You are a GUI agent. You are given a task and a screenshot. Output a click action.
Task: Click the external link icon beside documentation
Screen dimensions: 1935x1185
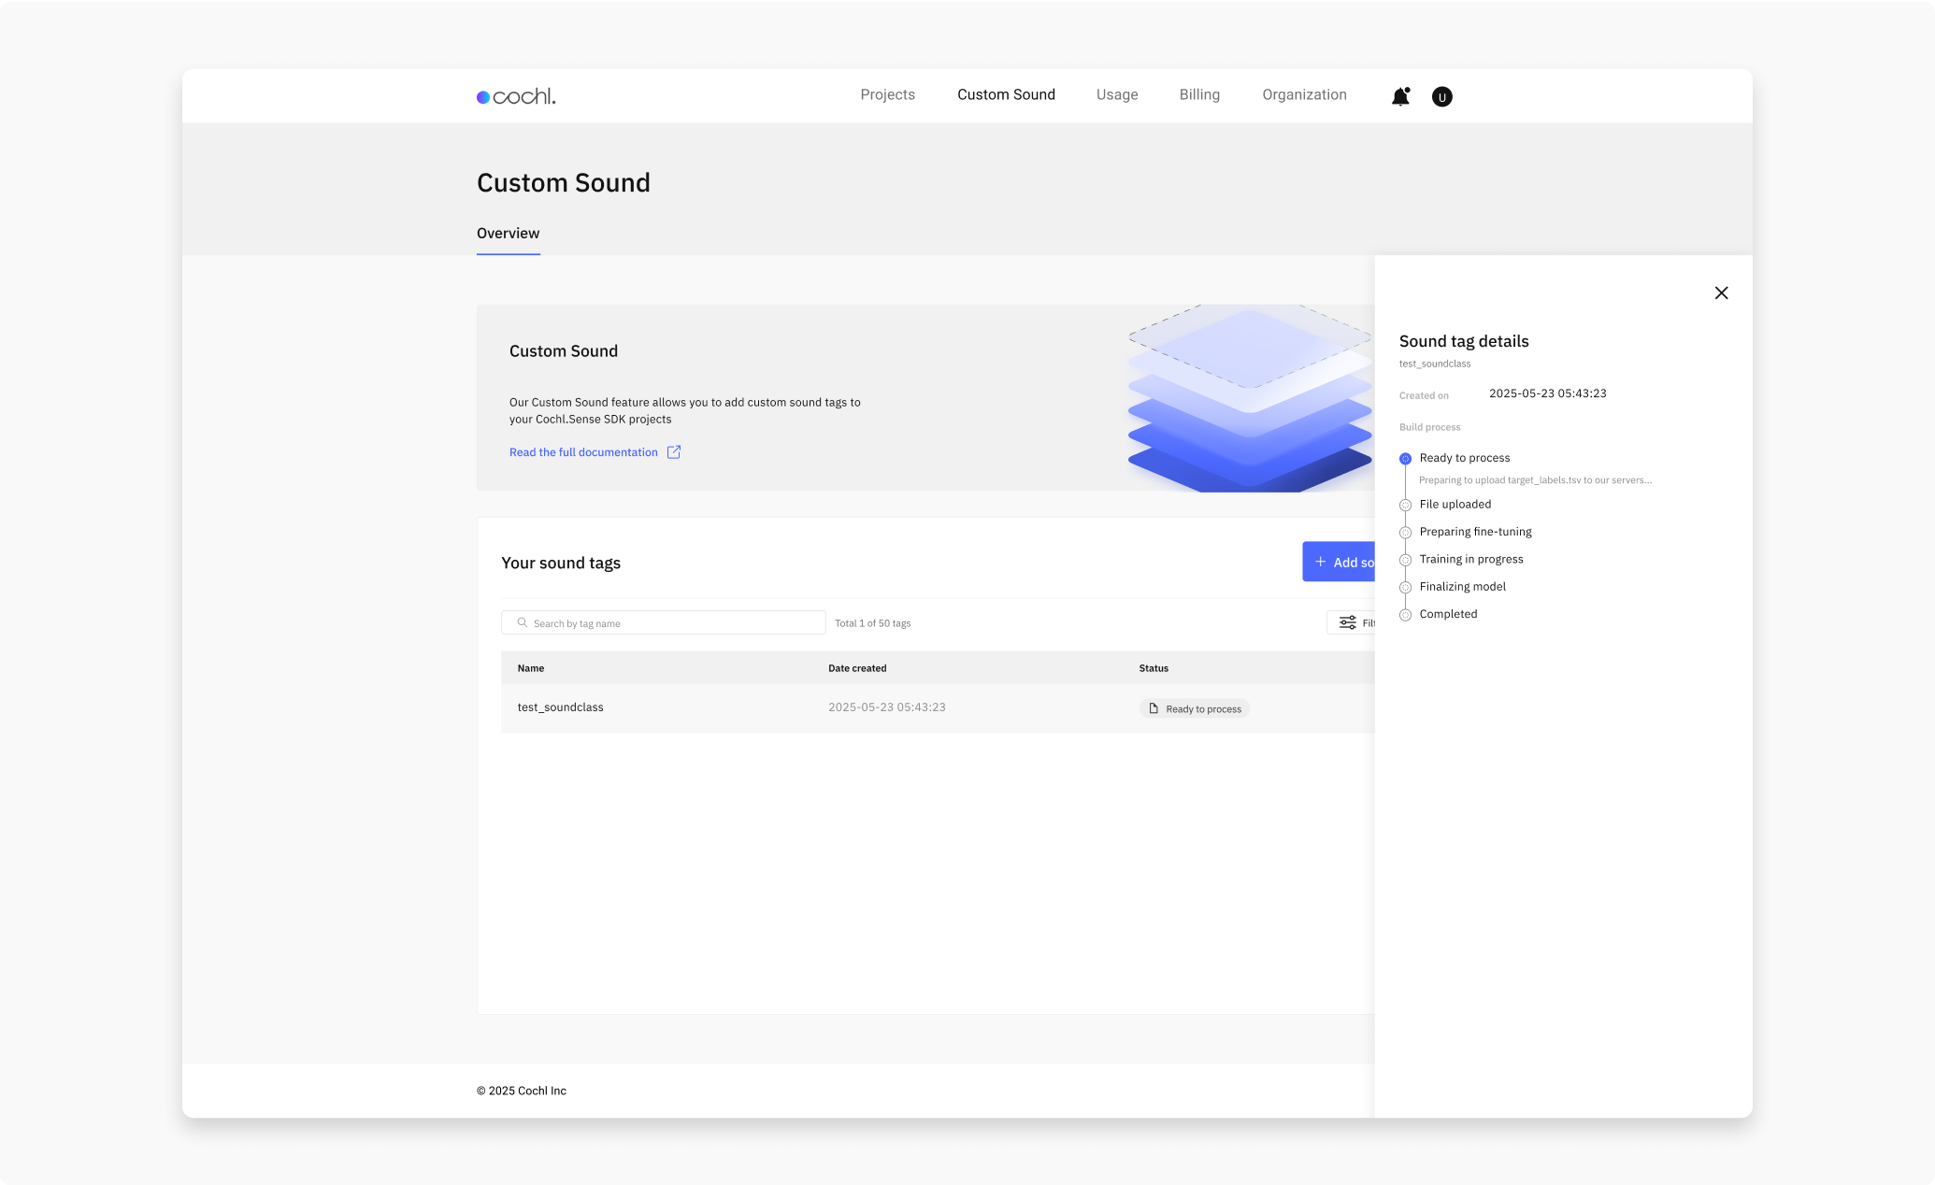(x=674, y=452)
